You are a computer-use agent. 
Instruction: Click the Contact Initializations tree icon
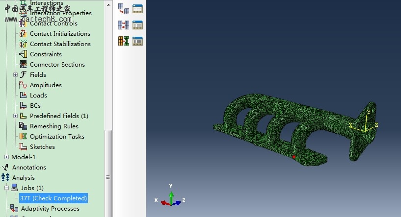[23, 34]
